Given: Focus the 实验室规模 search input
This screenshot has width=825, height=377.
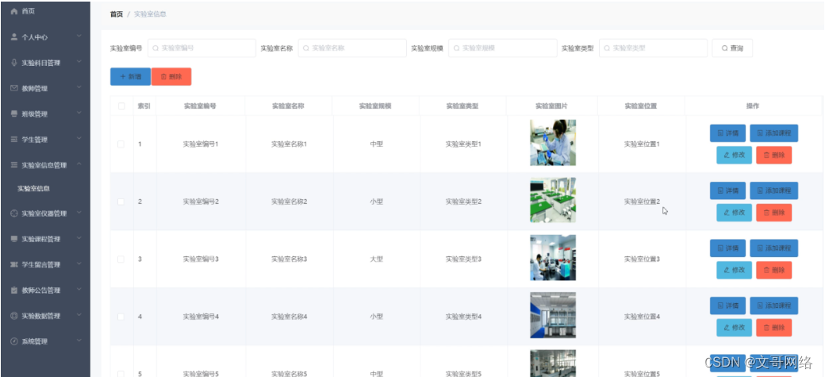Looking at the screenshot, I should 502,48.
